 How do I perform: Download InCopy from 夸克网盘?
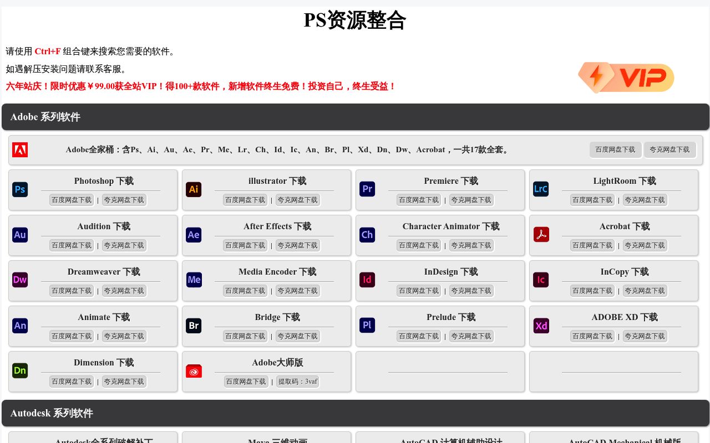coord(645,291)
